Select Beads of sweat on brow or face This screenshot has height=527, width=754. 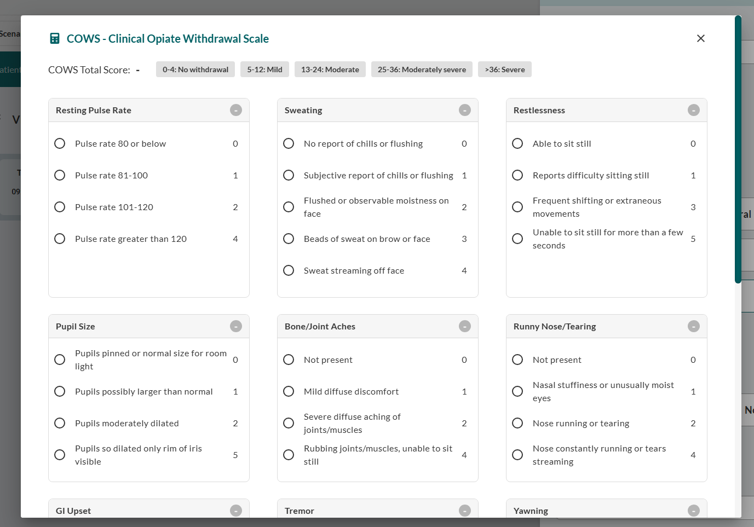click(x=289, y=239)
